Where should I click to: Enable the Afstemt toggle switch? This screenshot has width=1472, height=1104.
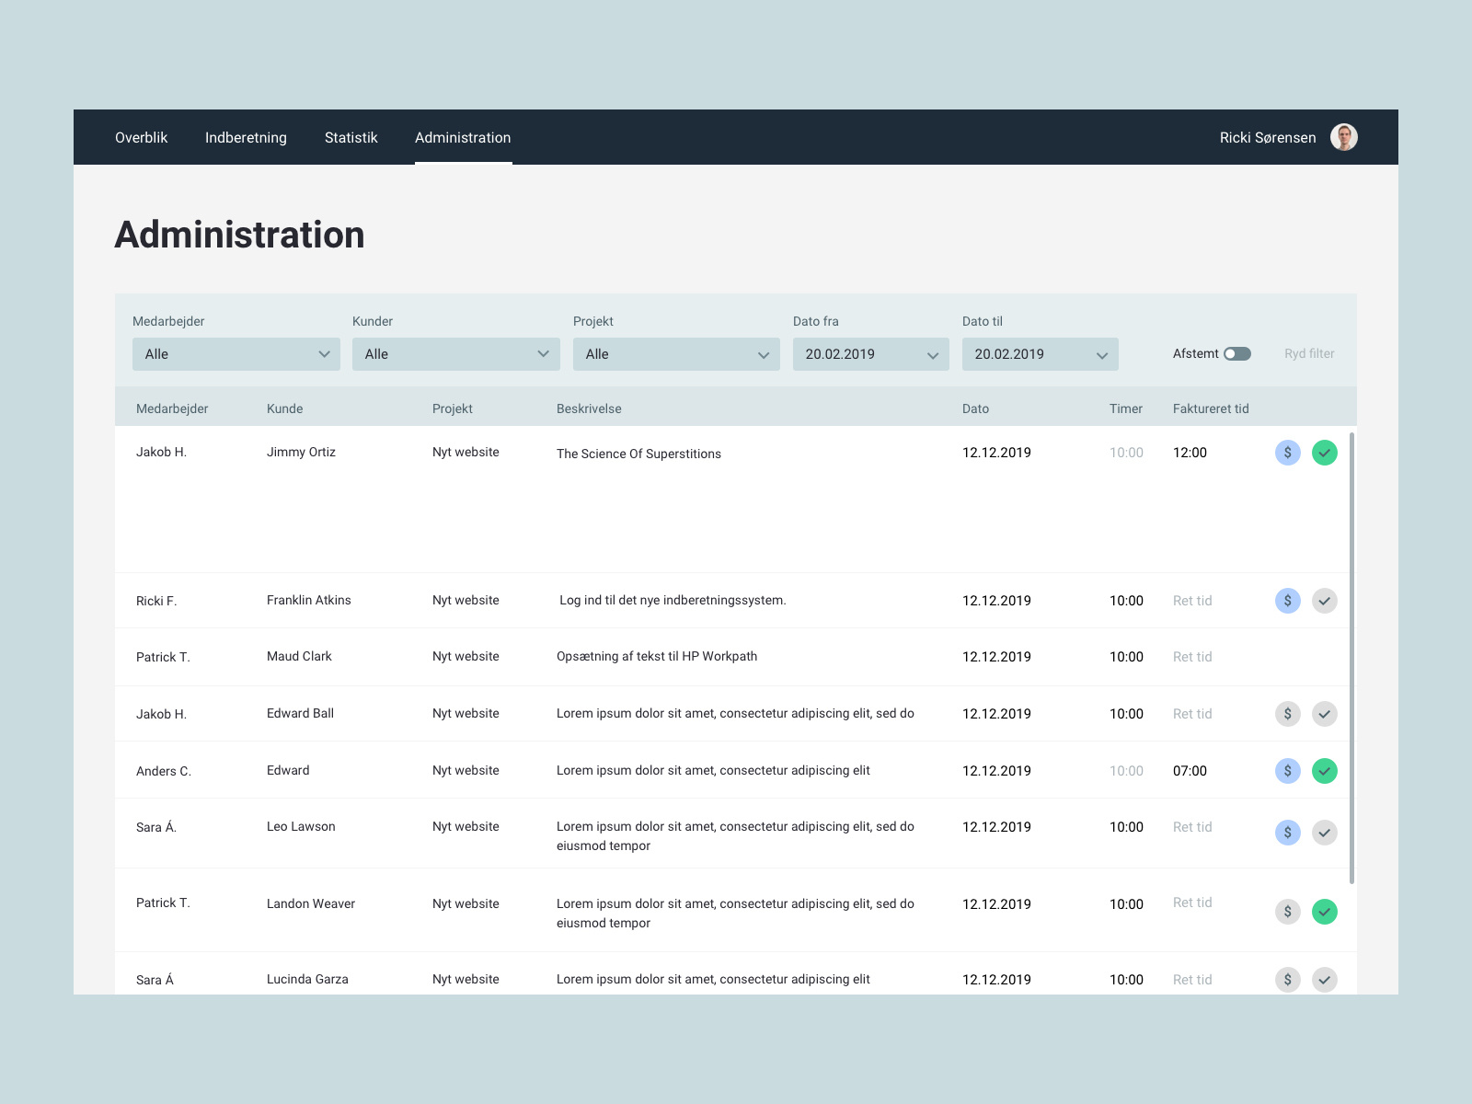[x=1236, y=353]
